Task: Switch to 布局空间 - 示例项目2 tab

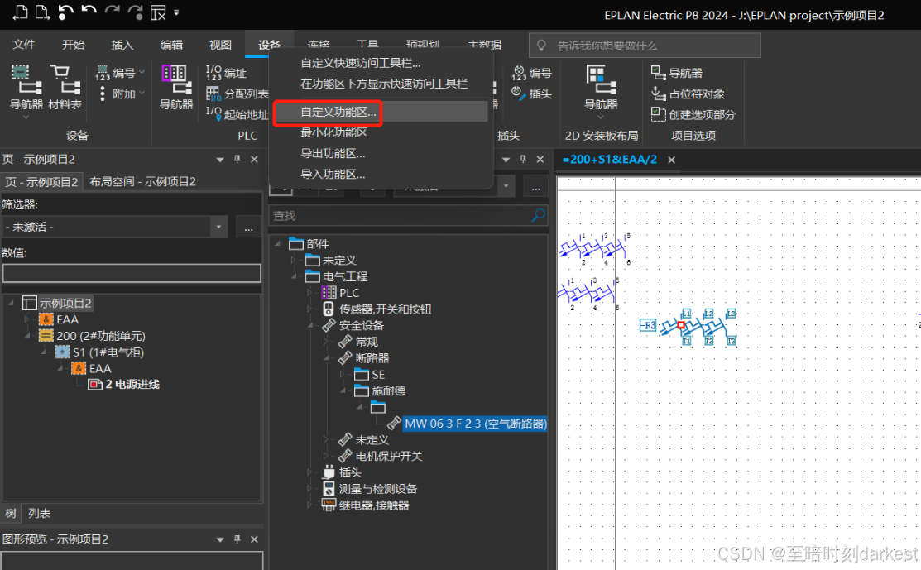Action: coord(142,181)
